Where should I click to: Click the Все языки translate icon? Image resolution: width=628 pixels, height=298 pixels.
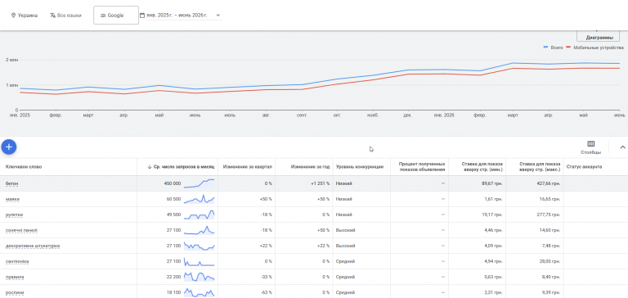[x=52, y=16]
